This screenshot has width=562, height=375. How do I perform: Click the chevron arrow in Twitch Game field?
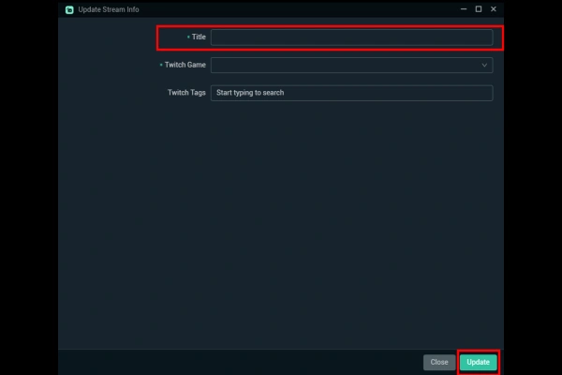(x=484, y=66)
